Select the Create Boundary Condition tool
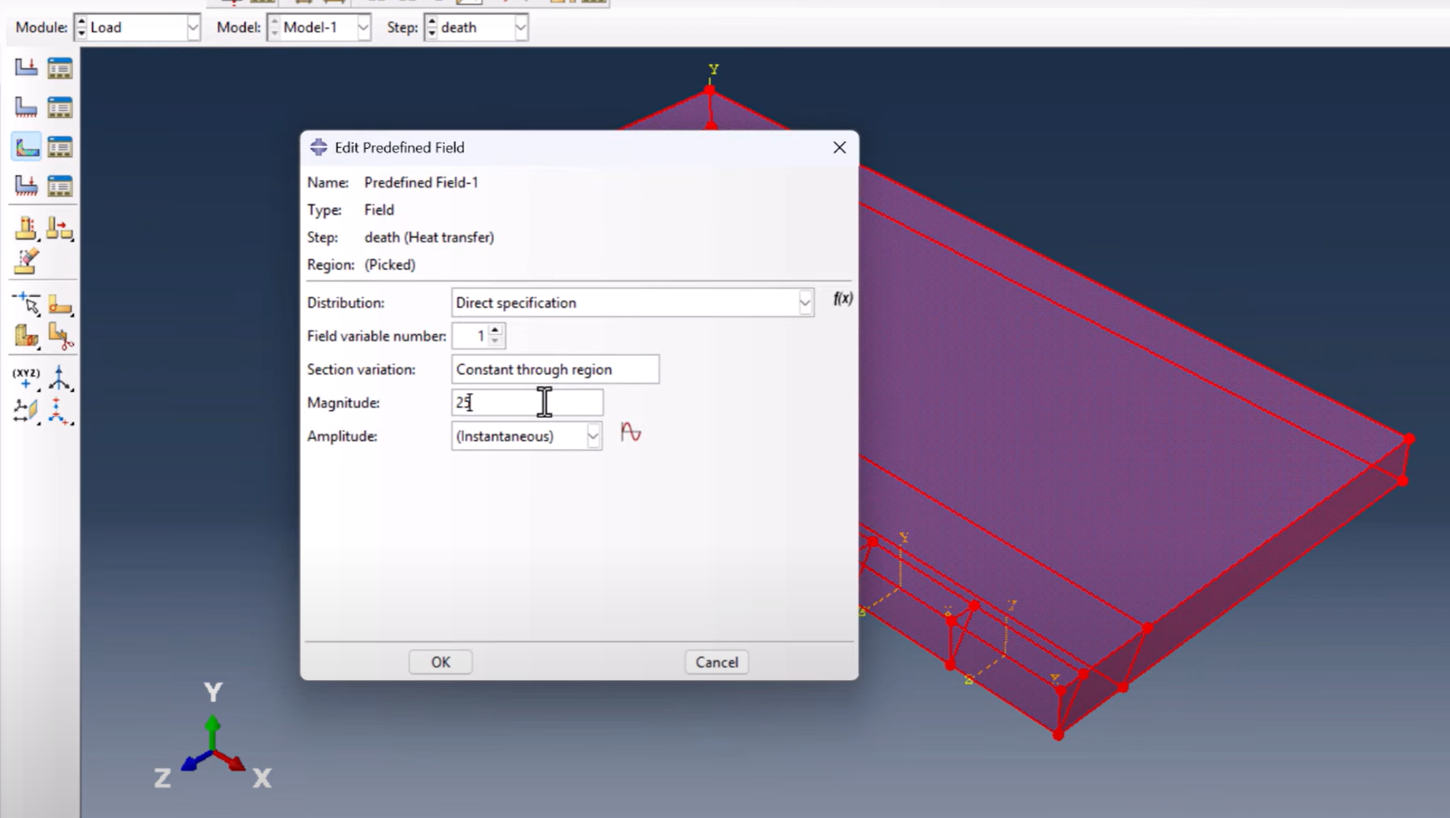The image size is (1450, 818). [26, 106]
